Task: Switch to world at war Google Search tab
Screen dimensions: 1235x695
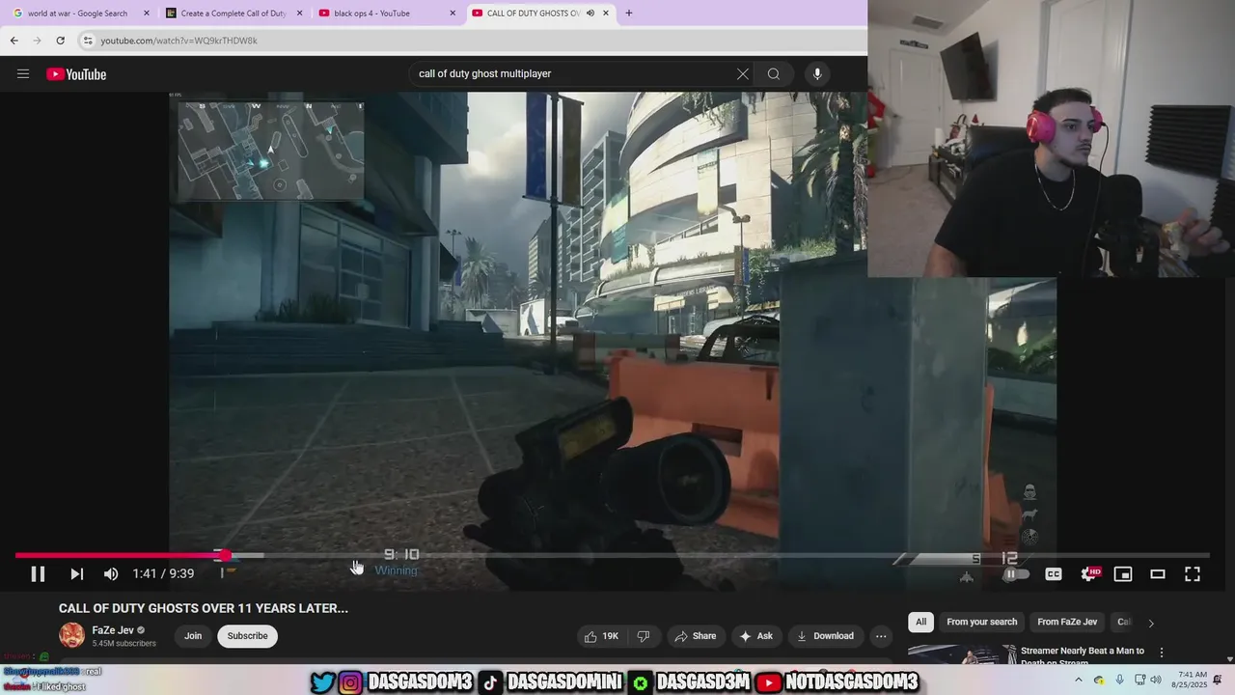Action: point(77,14)
